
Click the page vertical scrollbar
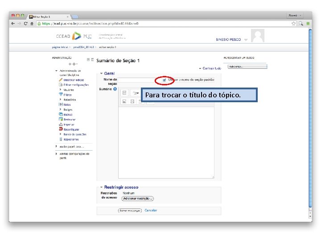[310, 118]
